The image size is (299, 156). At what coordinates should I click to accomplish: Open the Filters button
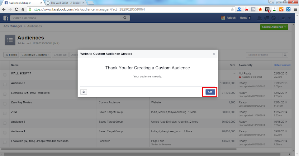[11, 55]
